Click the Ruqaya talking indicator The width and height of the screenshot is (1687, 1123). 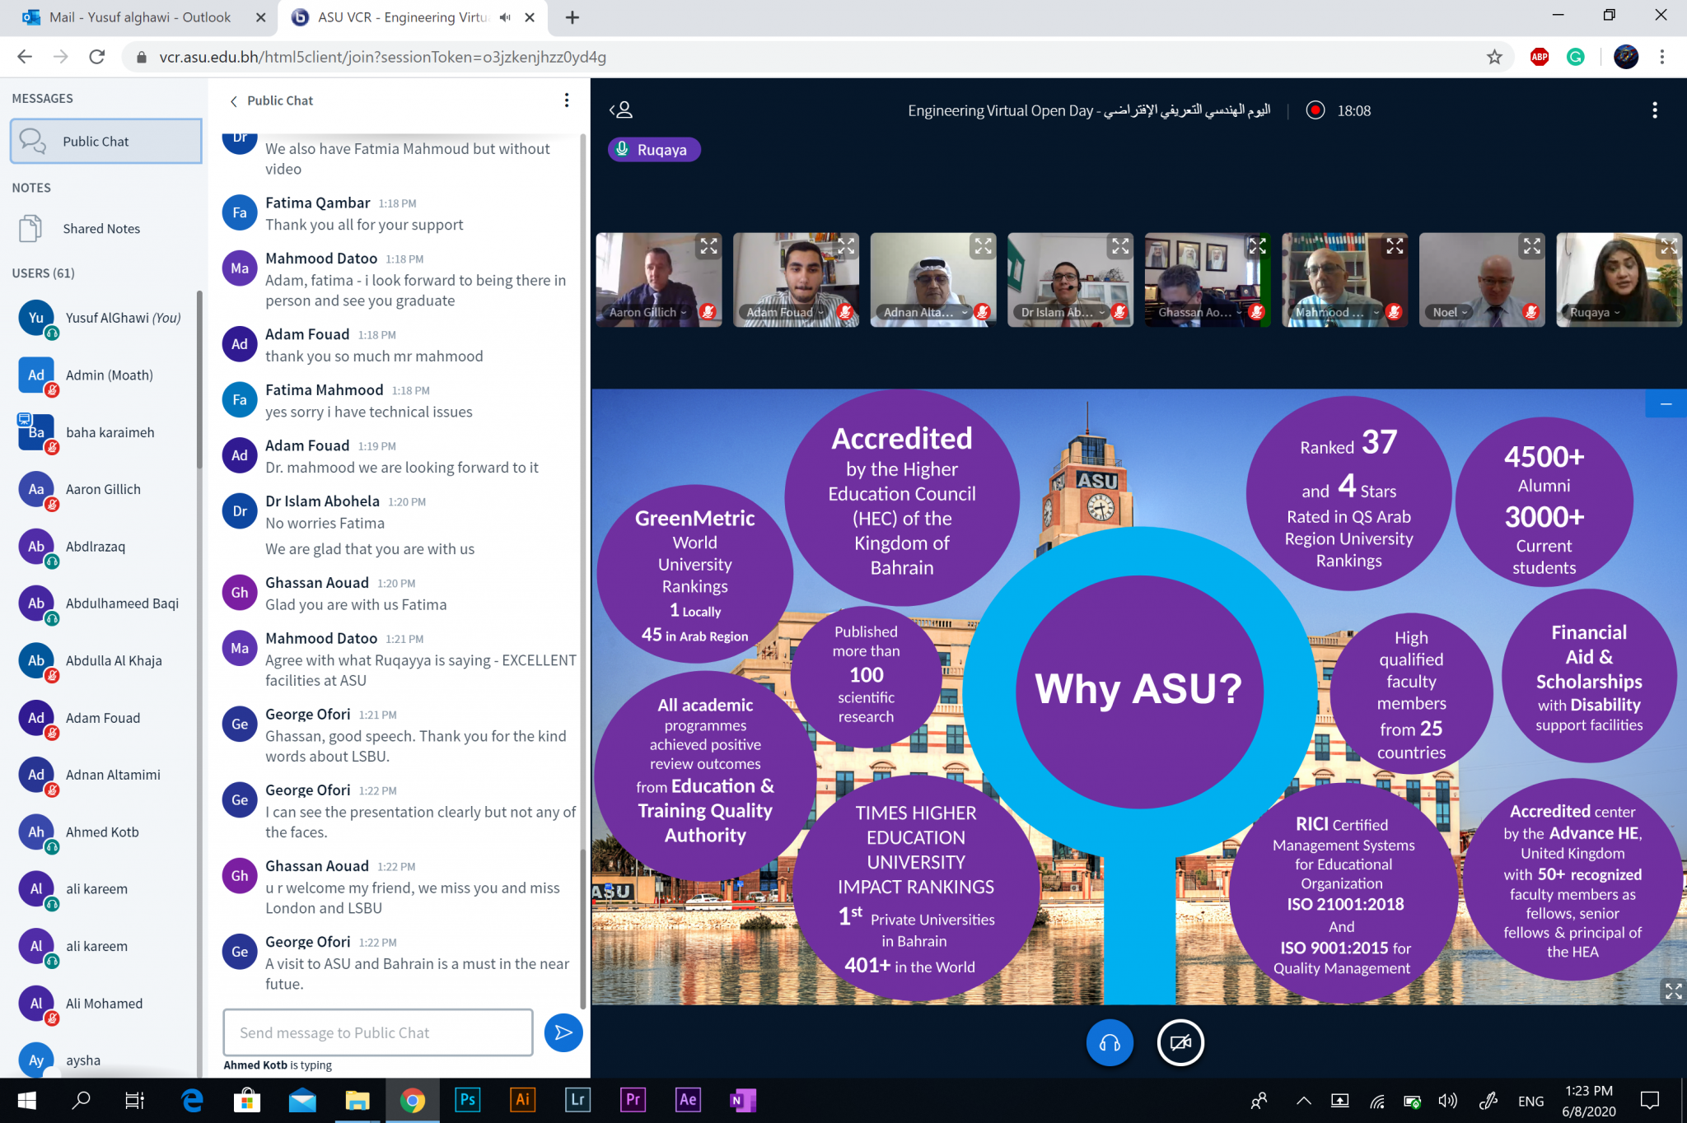pos(653,150)
